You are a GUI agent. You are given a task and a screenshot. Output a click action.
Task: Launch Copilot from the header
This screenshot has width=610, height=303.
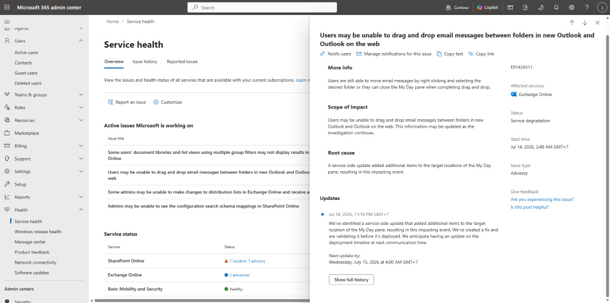tap(487, 7)
